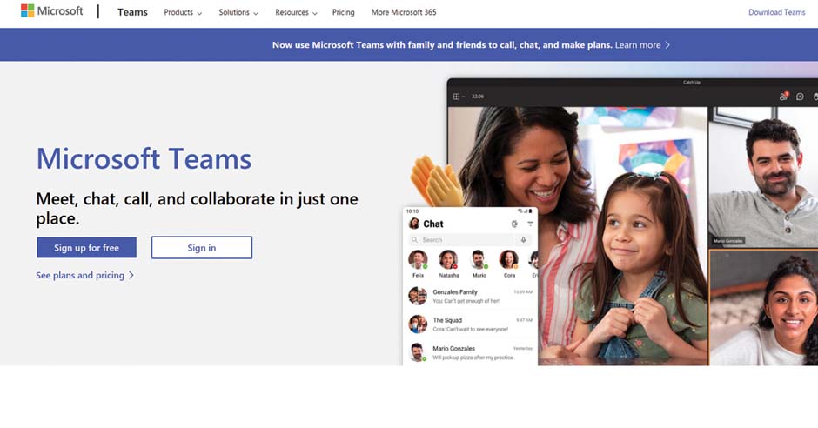818x428 pixels.
Task: Click the notification icon in the Chat header
Action: click(x=513, y=224)
